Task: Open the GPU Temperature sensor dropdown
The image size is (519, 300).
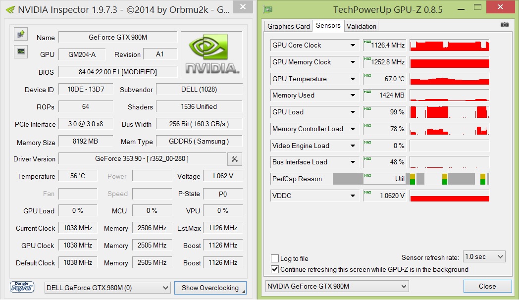Action: (353, 79)
